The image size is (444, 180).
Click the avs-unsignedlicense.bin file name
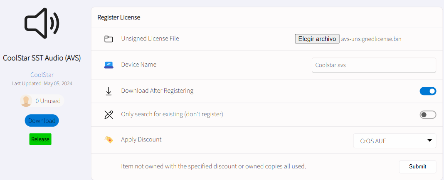371,39
